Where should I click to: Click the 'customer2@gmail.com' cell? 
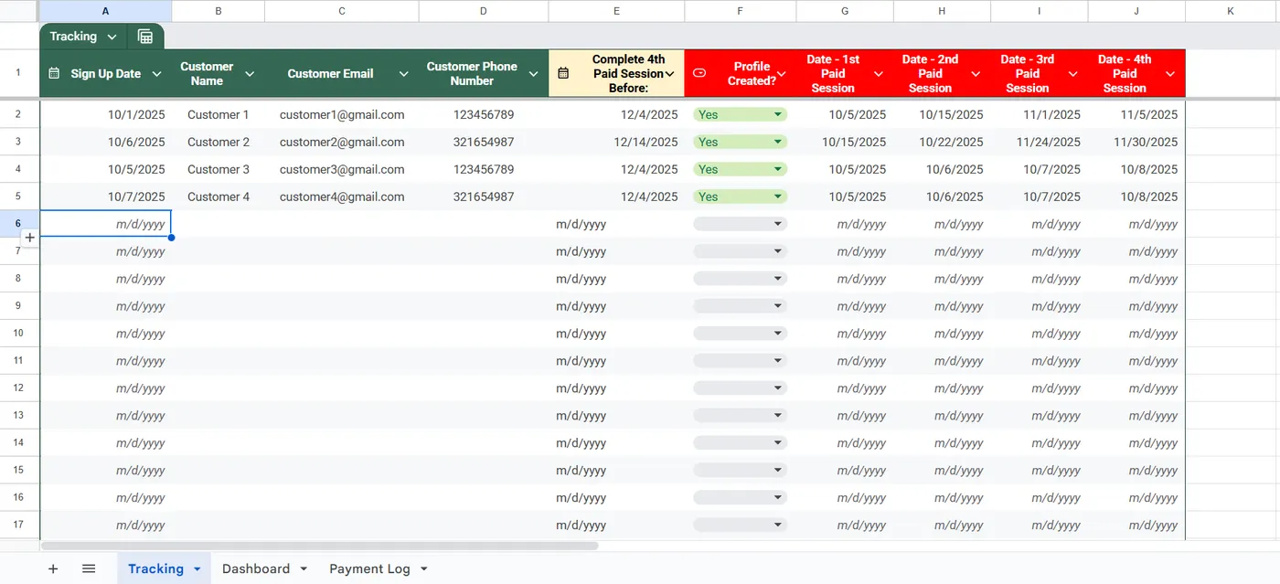(x=342, y=142)
